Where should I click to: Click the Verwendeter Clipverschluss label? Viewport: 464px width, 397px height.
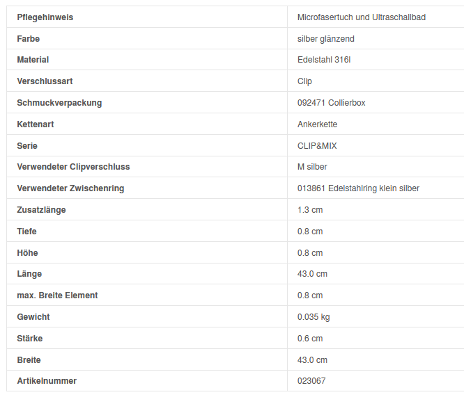(73, 167)
